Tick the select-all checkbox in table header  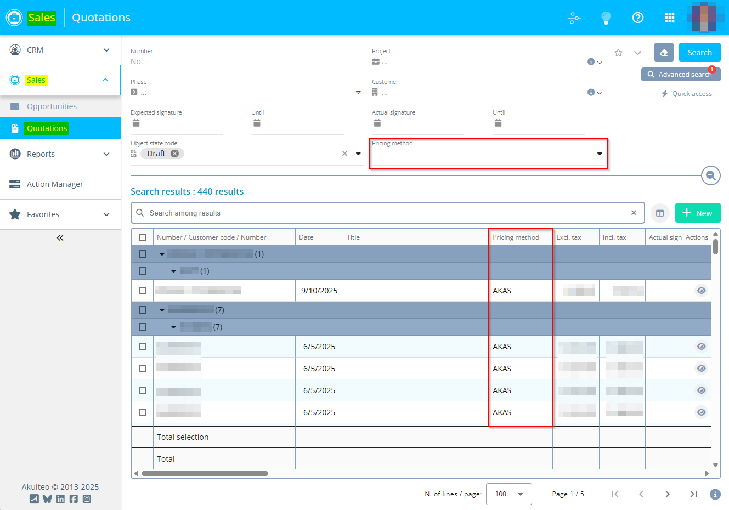click(143, 237)
